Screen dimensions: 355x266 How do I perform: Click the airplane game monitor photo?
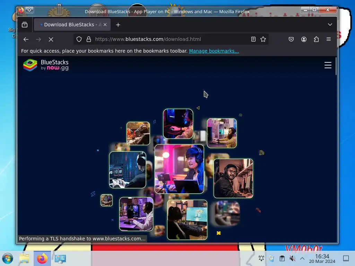(x=187, y=220)
